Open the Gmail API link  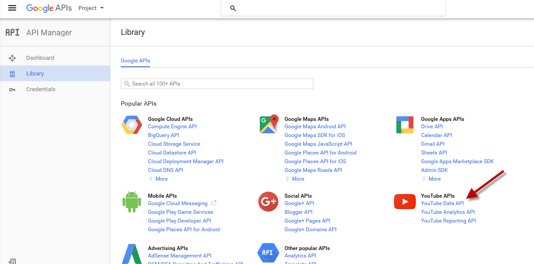[x=432, y=144]
